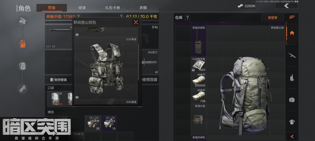The image size is (315, 141).
Task: Open the 礼包卡券 tab
Action: [112, 8]
